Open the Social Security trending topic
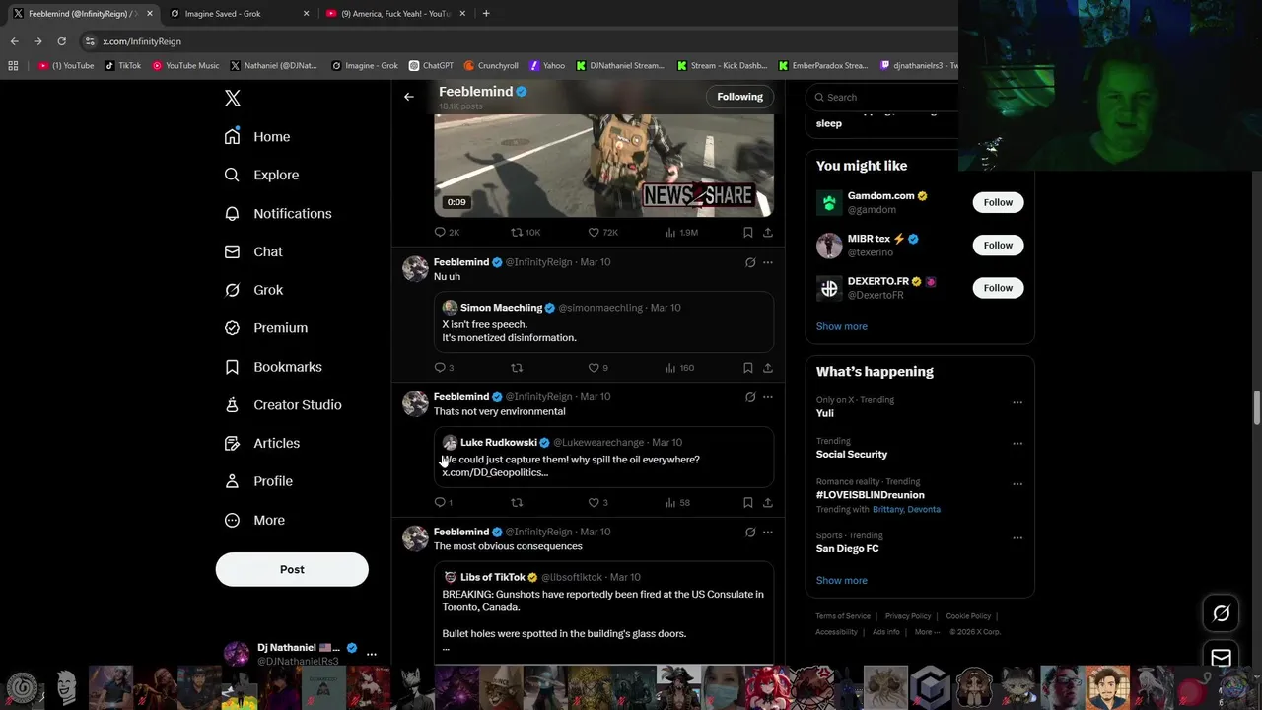Viewport: 1262px width, 710px height. coord(852,454)
